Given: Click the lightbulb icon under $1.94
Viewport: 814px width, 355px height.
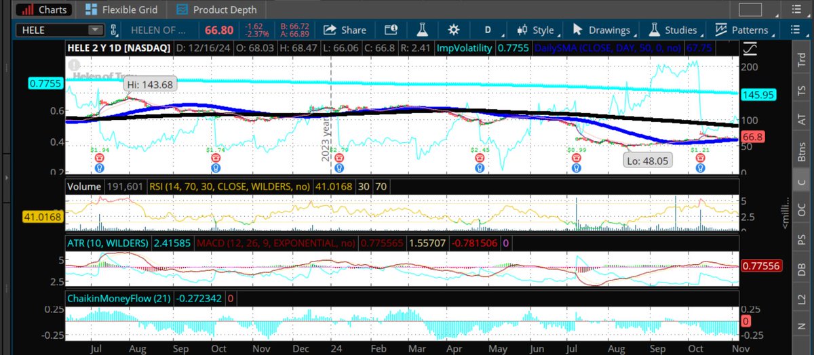Looking at the screenshot, I should pos(100,167).
